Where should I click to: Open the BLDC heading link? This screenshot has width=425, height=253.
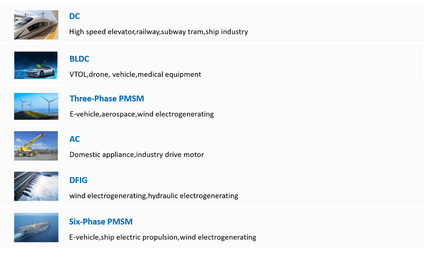click(x=79, y=59)
